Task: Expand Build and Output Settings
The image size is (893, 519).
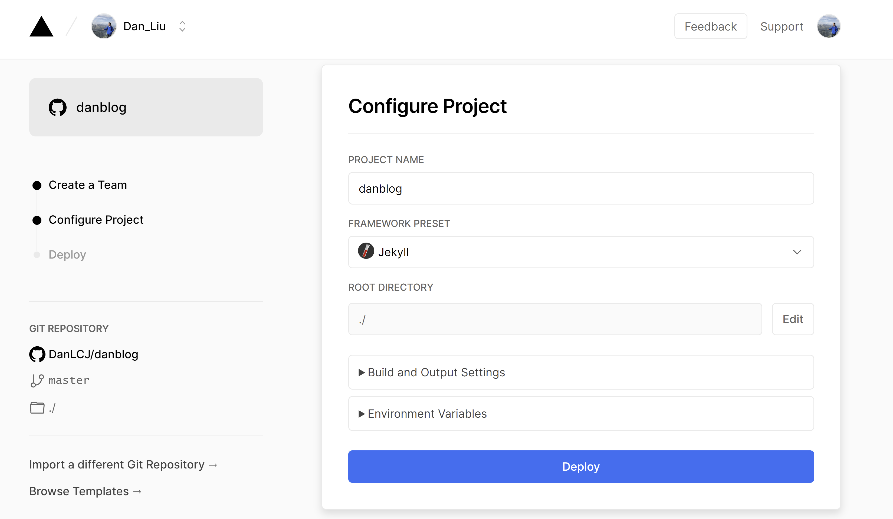Action: (436, 372)
